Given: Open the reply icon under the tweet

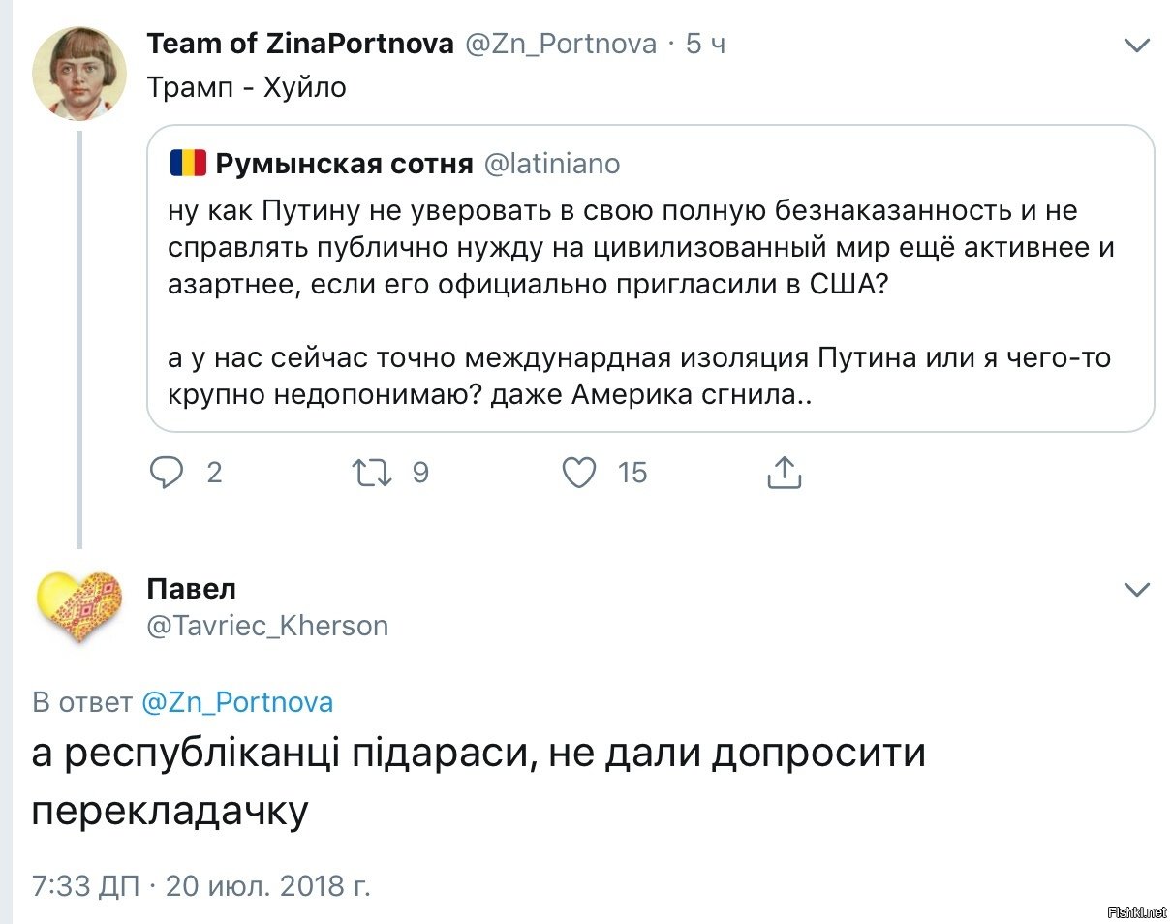Looking at the screenshot, I should [x=168, y=473].
